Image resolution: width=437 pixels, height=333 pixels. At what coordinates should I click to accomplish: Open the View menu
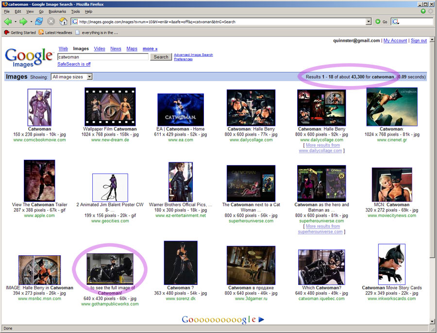click(x=30, y=12)
